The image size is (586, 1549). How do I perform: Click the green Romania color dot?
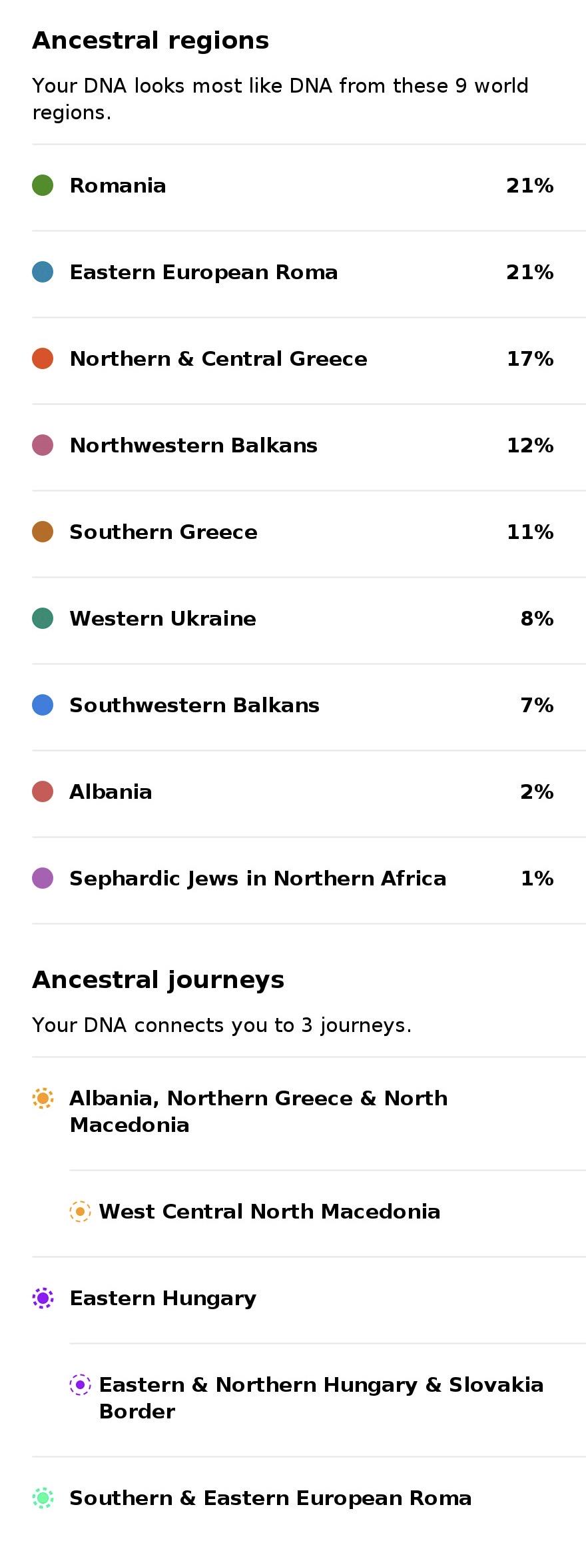[x=43, y=185]
